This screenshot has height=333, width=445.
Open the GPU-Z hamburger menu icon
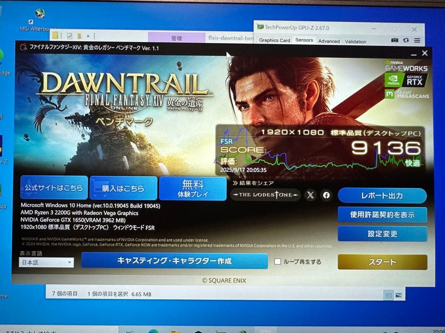click(417, 40)
